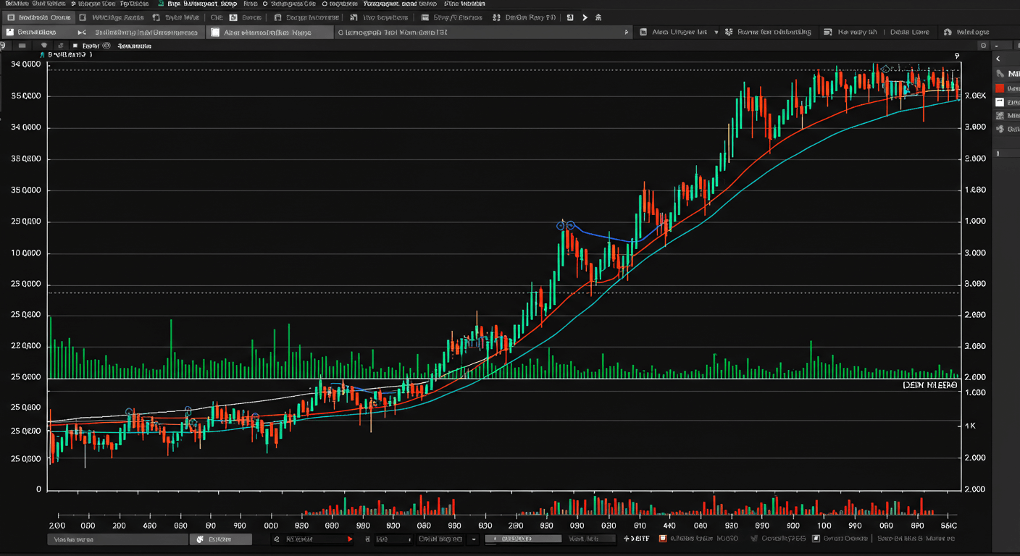
Task: Select the highlighted tab with the white page icon
Action: tap(269, 33)
